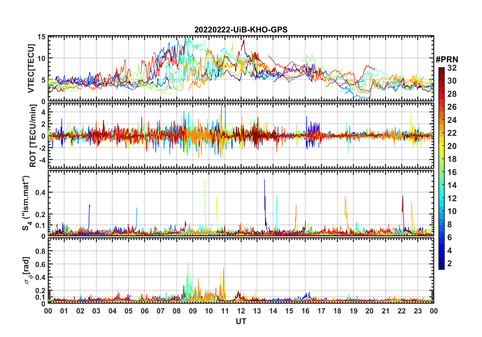482x337 pixels.
Task: Click the 12 hour tick on the UT axis
Action: (x=241, y=311)
